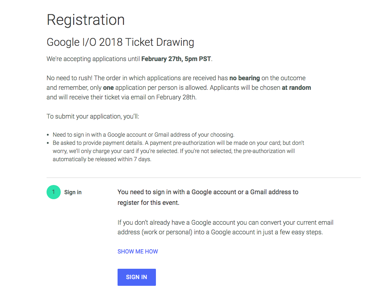
Task: Click the "If you don't already have" paragraph
Action: coord(225,228)
